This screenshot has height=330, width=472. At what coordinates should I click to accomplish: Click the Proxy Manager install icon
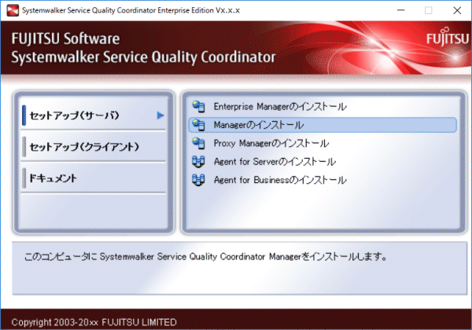tap(199, 143)
